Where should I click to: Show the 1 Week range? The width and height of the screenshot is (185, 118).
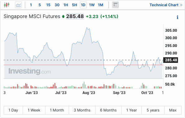(34, 110)
